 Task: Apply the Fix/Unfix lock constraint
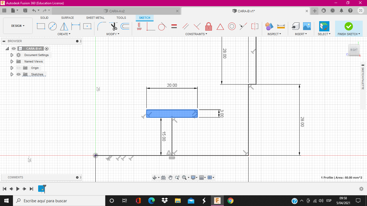pyautogui.click(x=208, y=26)
